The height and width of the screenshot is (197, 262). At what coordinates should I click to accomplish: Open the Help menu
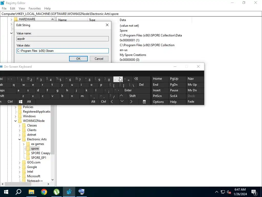pyautogui.click(x=47, y=8)
